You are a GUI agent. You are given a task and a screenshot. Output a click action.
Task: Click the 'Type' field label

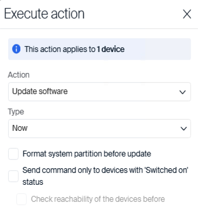(16, 112)
